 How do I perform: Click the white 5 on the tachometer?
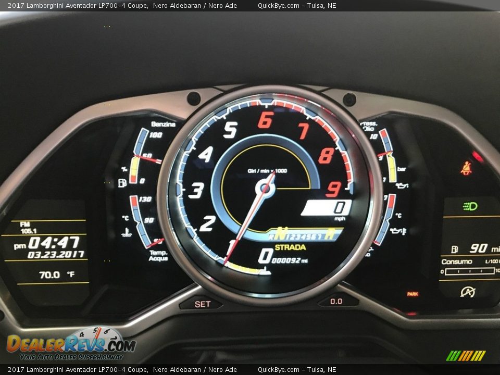[x=230, y=130]
